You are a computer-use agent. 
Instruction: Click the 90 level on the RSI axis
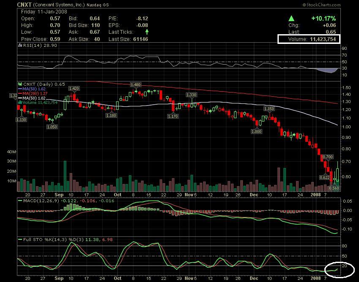[x=345, y=48]
